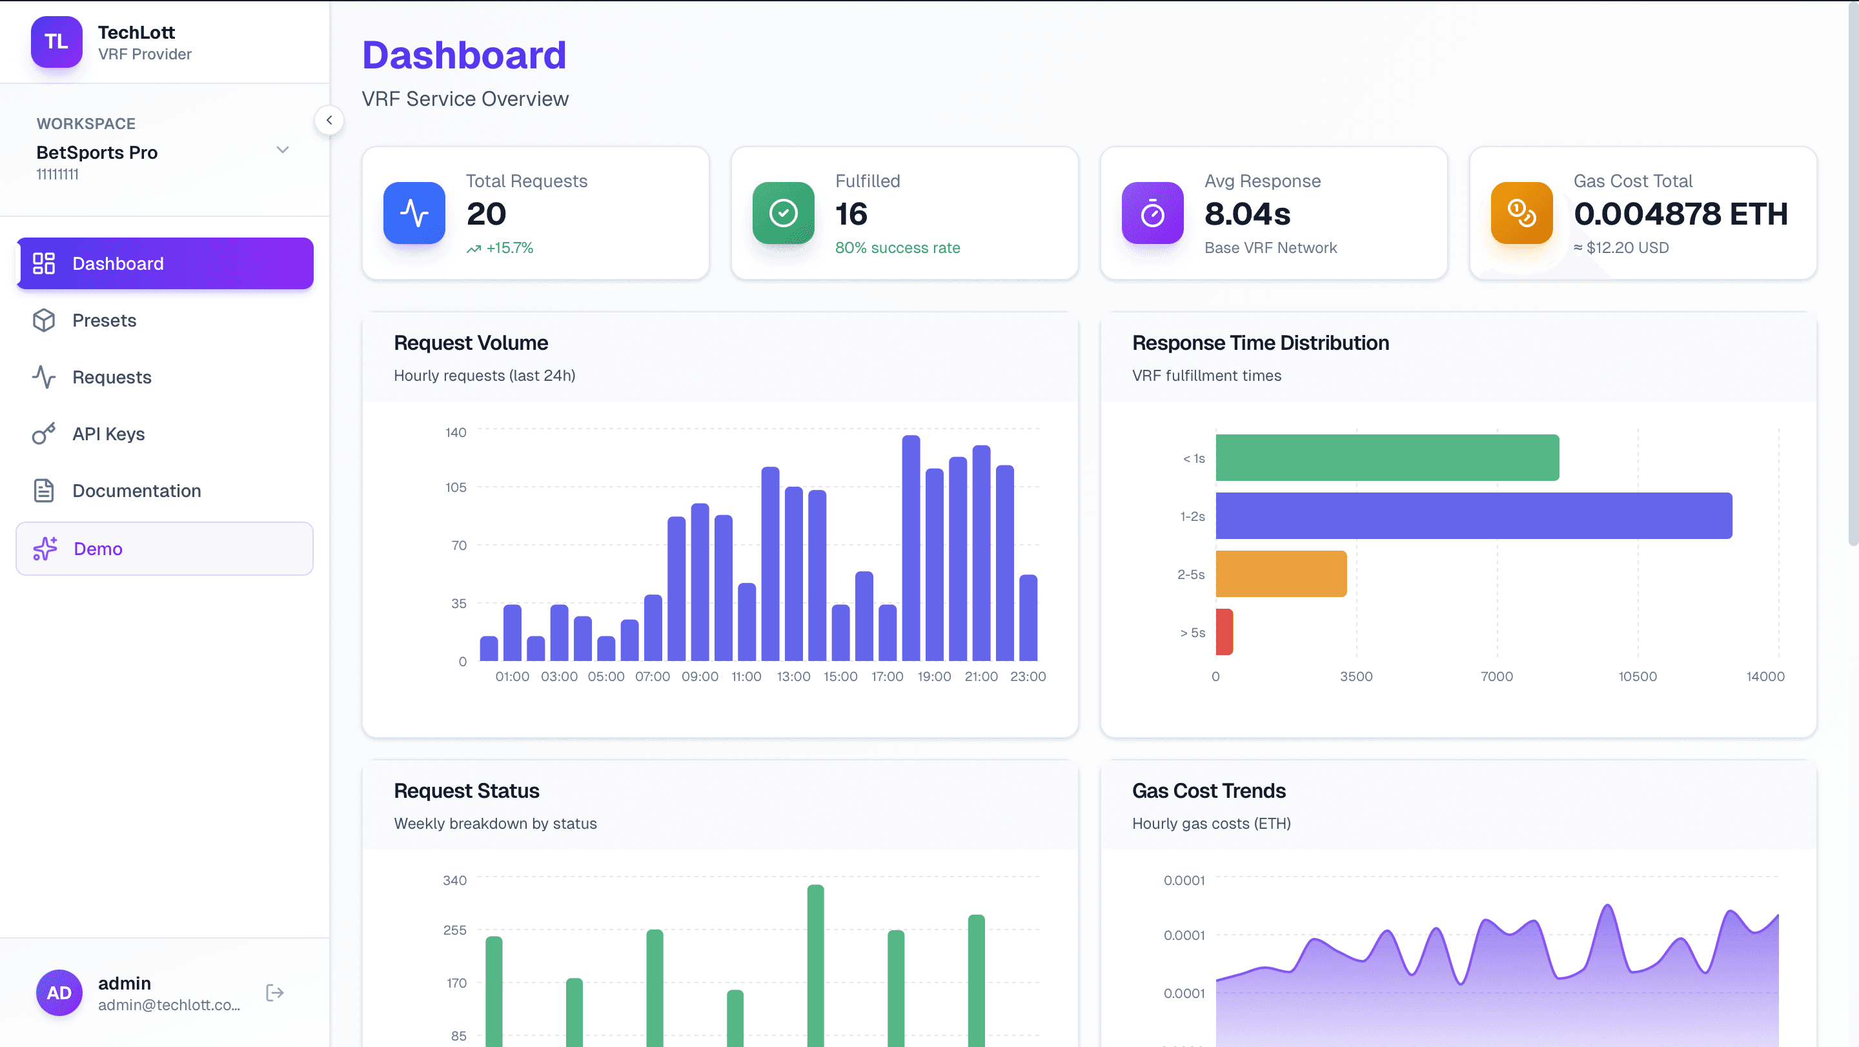Click the Documentation file icon

(44, 491)
